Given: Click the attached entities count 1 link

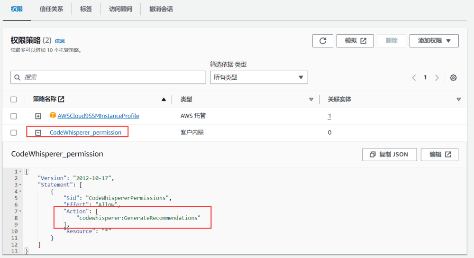Looking at the screenshot, I should pos(329,116).
